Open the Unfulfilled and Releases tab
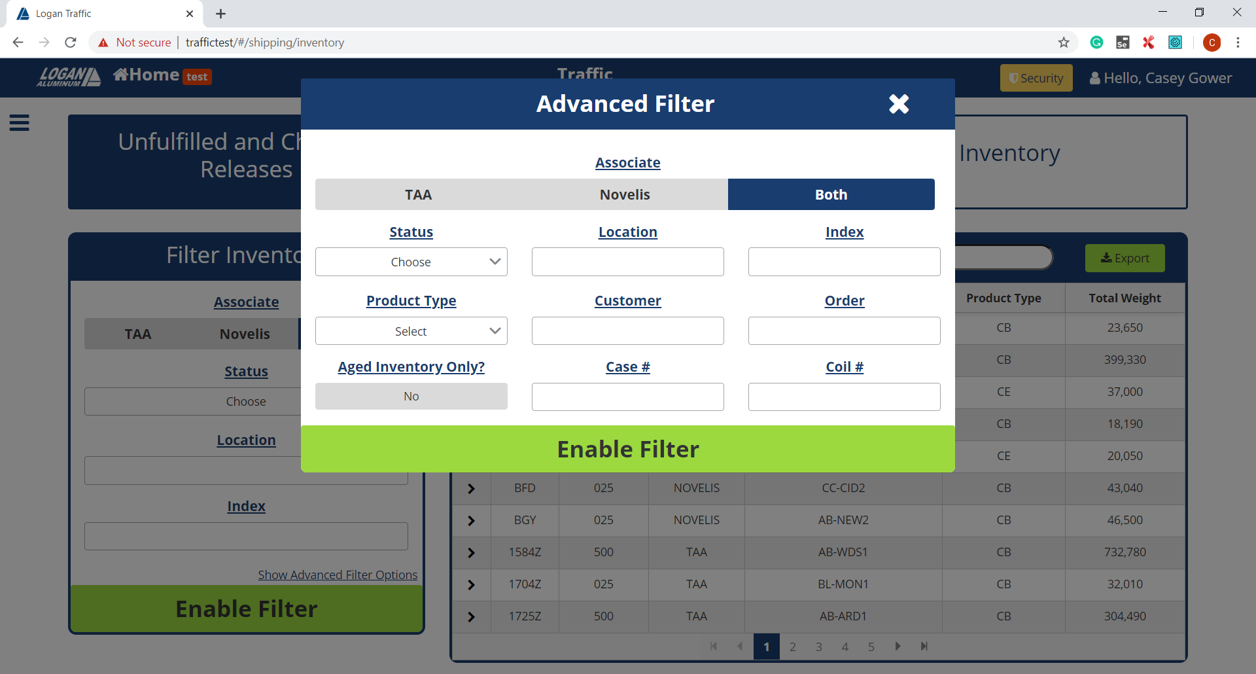 (185, 162)
